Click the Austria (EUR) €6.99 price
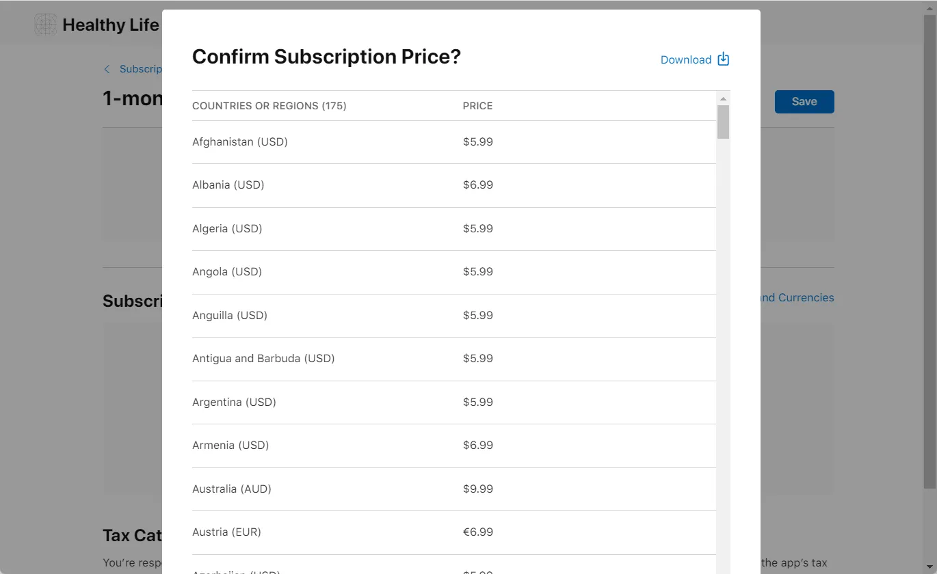This screenshot has height=574, width=937. (477, 532)
